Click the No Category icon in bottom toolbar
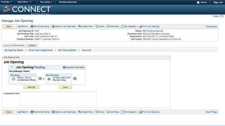 click(123, 112)
